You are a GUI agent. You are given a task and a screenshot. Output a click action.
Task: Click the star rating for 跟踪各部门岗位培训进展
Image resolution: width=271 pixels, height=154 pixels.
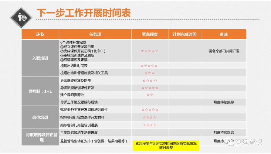[x=150, y=125]
